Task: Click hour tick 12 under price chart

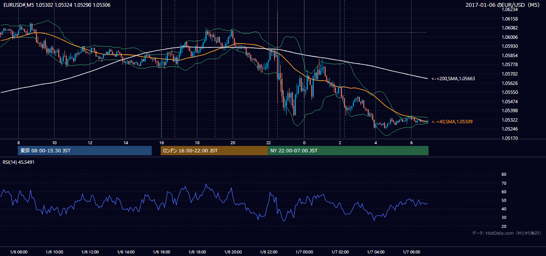Action: (90, 142)
